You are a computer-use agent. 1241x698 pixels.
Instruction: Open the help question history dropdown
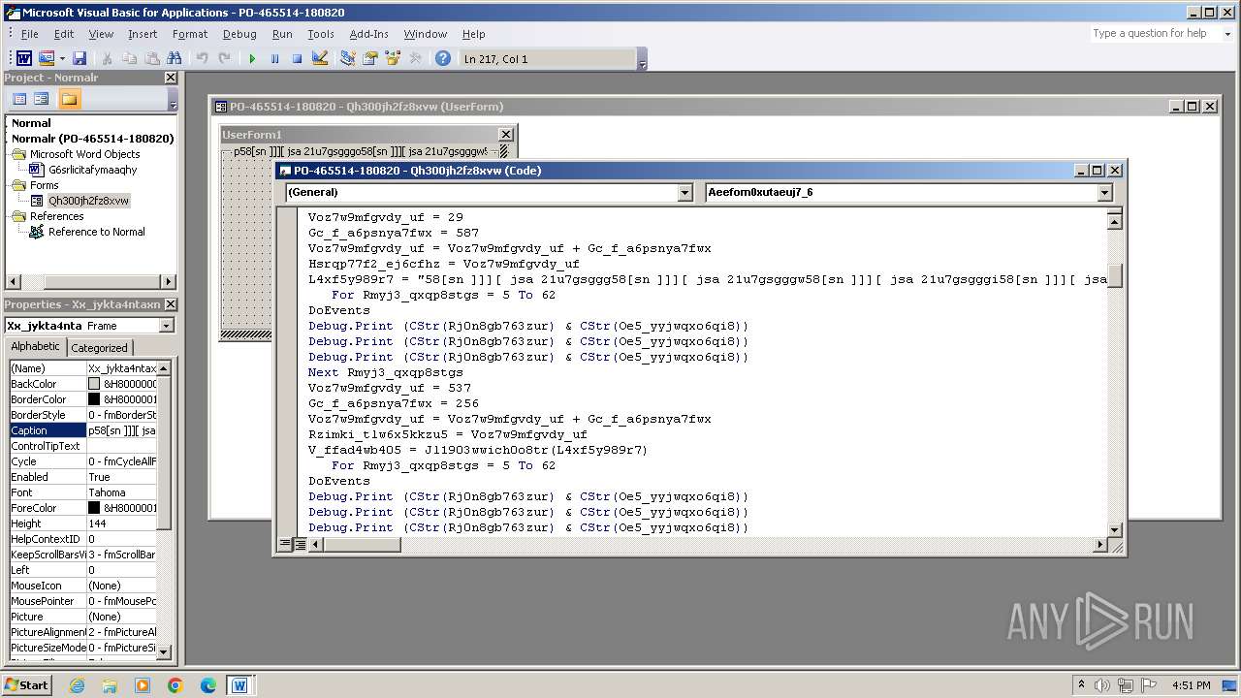point(1227,33)
